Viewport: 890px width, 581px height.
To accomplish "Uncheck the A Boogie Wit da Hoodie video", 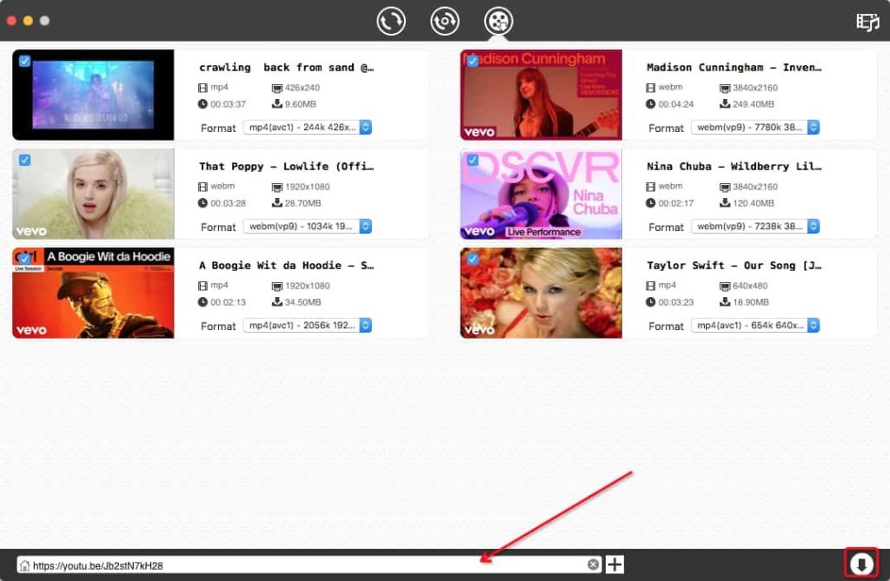I will 24,259.
